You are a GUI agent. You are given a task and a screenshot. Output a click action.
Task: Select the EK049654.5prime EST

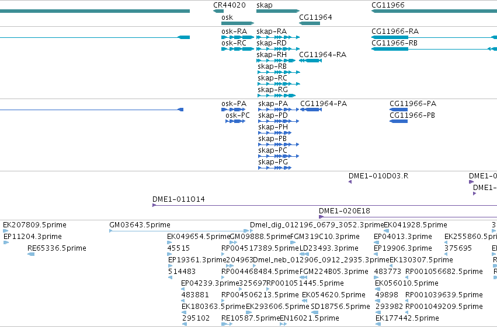tap(169, 242)
